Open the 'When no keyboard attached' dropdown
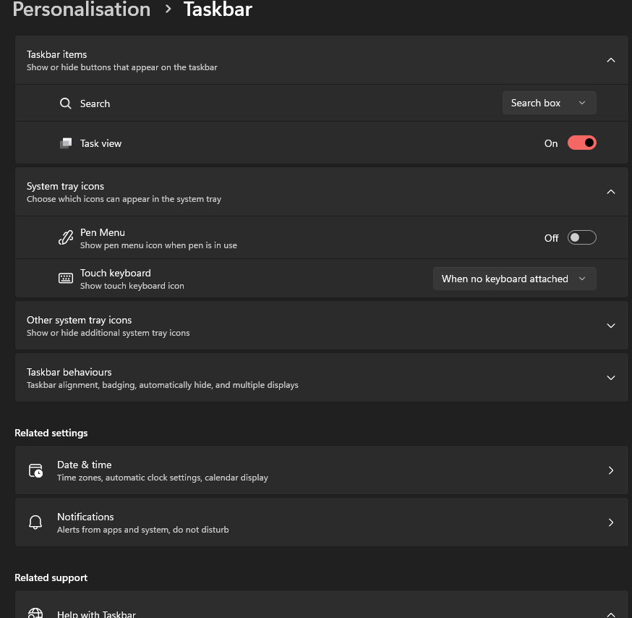This screenshot has height=618, width=632. pos(514,279)
